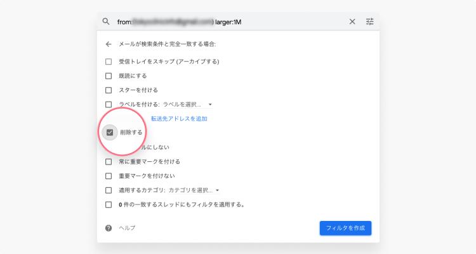The image size is (476, 254).
Task: Click the 削除する label text
Action: pos(131,133)
